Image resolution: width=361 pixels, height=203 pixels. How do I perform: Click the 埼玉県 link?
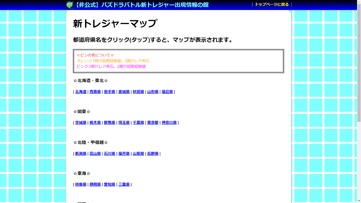[x=124, y=123]
